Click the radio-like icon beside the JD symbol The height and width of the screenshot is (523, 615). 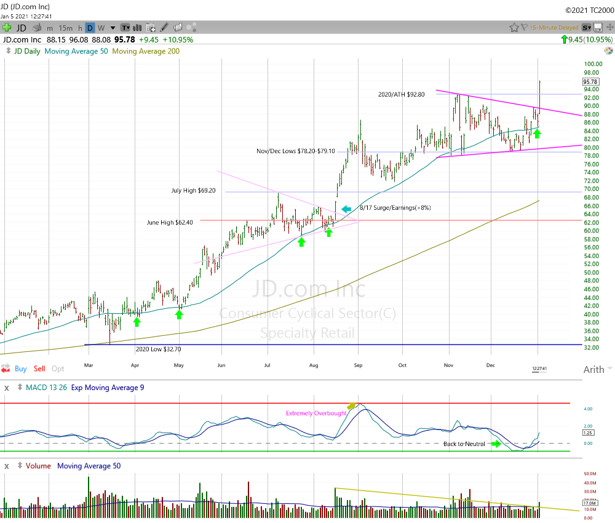pyautogui.click(x=37, y=28)
